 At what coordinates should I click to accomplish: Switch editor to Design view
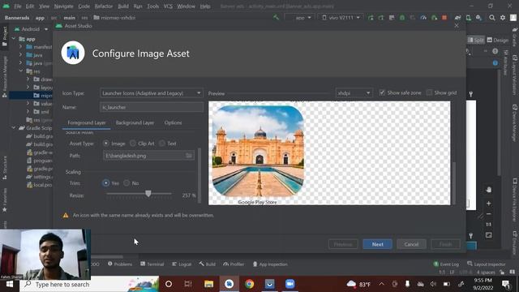(497, 40)
